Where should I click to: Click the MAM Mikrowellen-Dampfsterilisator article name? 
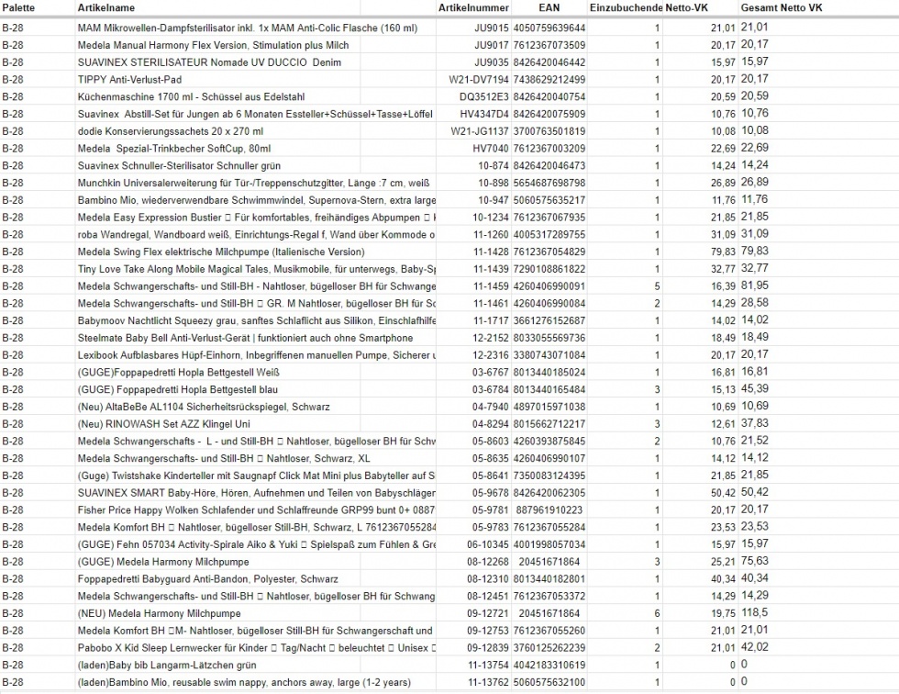point(248,28)
